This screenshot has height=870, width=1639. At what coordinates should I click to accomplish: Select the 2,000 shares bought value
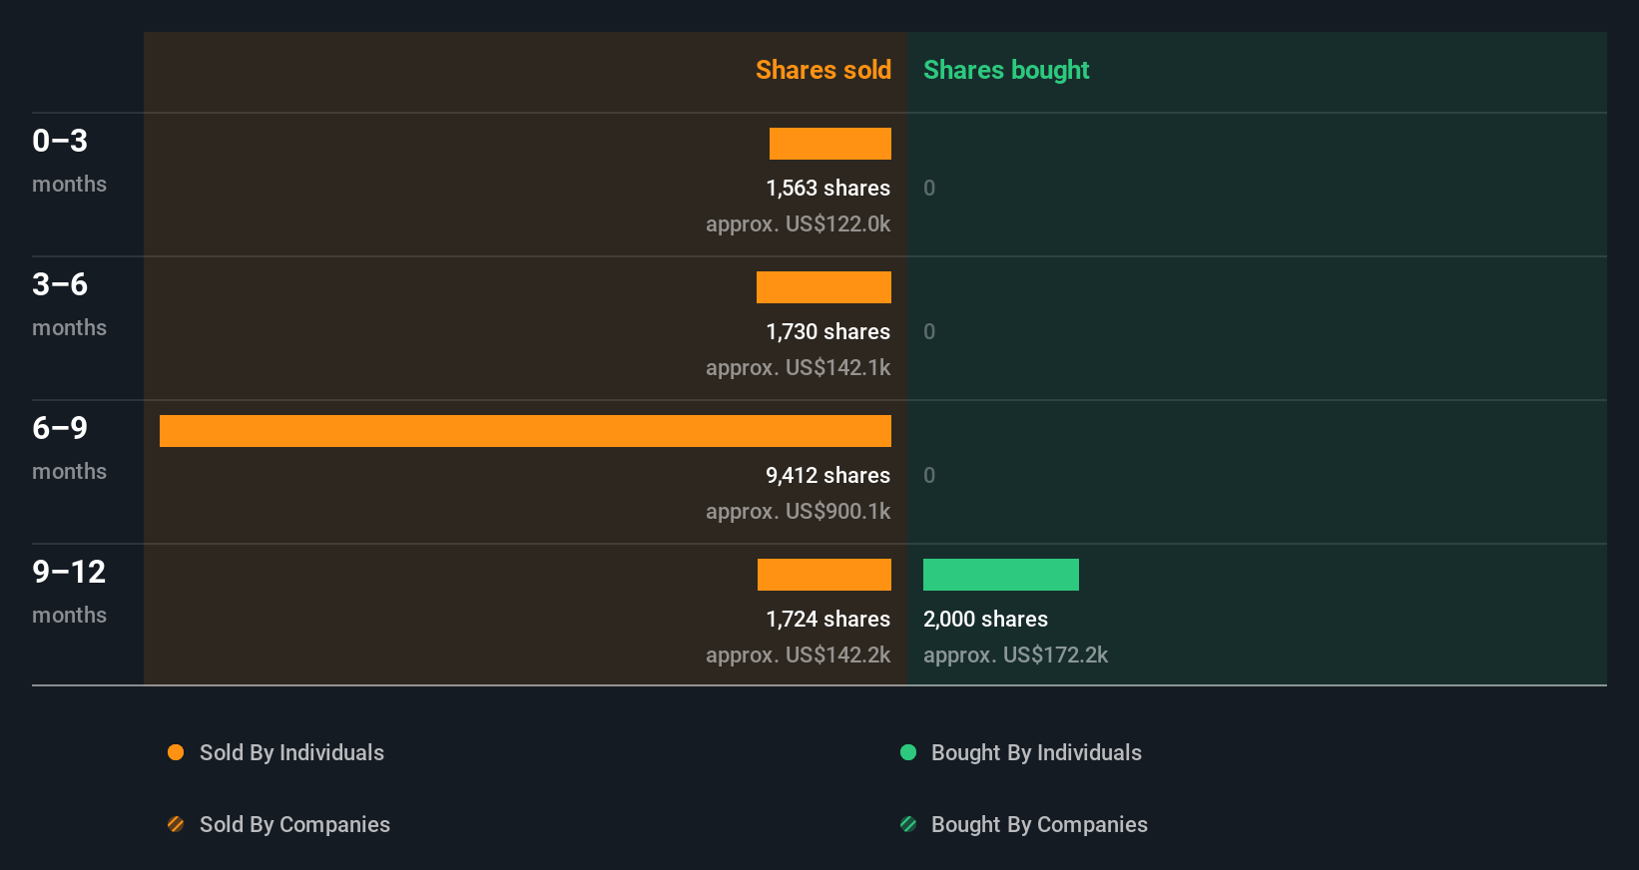point(985,620)
